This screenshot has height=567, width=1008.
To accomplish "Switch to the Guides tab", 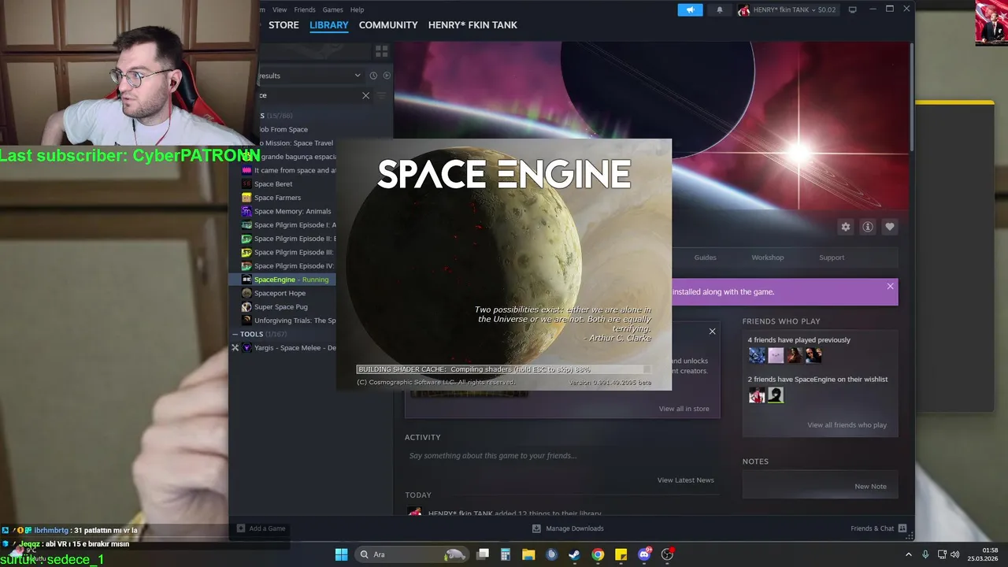I will (x=705, y=258).
